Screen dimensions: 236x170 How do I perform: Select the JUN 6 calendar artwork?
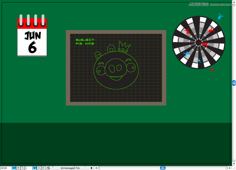[32, 35]
